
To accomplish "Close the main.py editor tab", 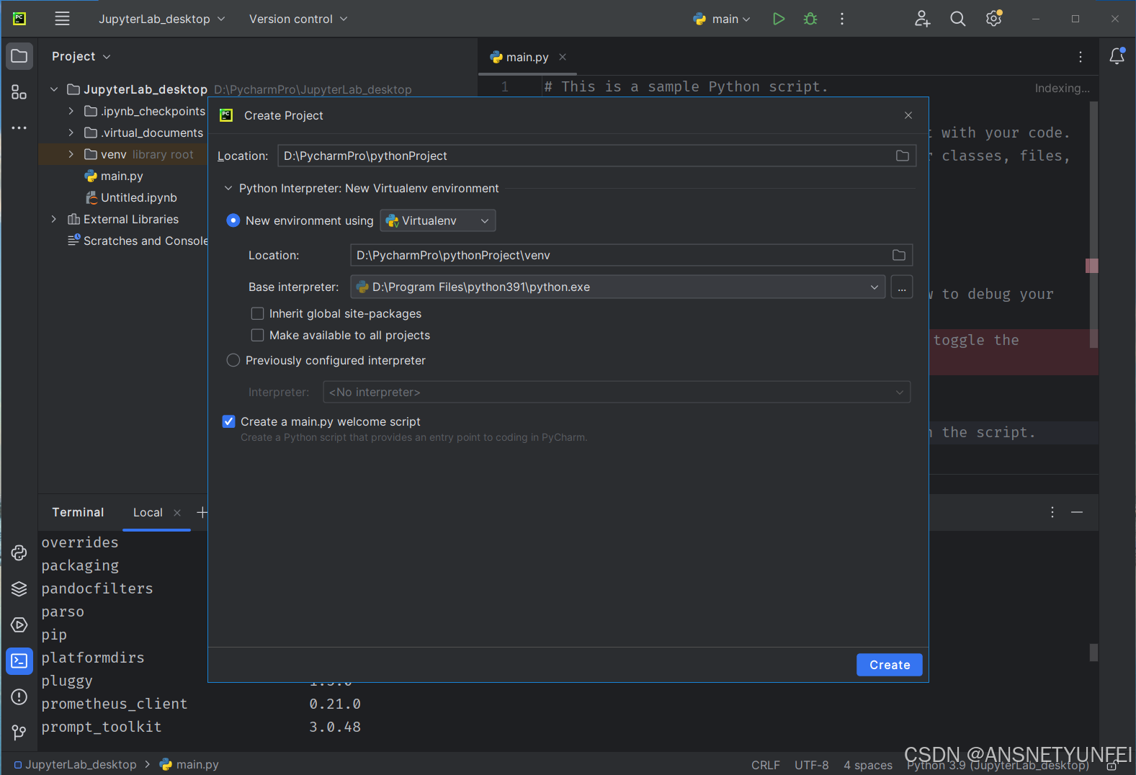I will pos(563,57).
